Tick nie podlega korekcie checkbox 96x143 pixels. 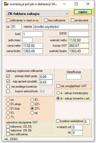pos(8,87)
